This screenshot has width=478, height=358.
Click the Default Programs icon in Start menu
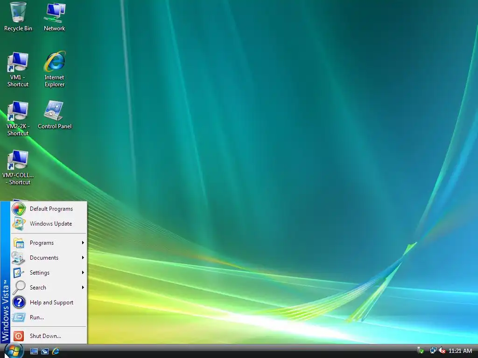pos(19,209)
